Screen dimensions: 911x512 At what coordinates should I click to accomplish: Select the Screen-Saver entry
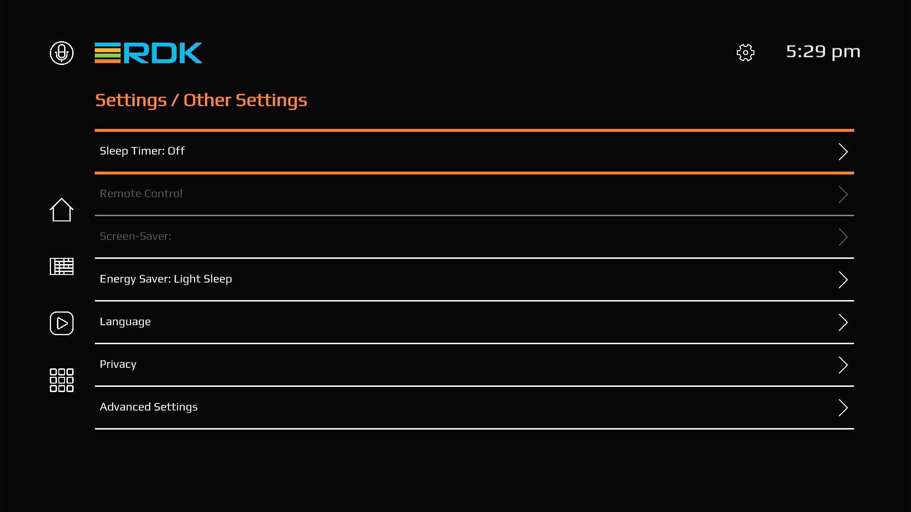[x=135, y=236]
